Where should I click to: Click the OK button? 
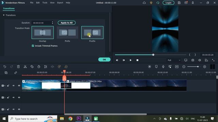click(x=105, y=60)
